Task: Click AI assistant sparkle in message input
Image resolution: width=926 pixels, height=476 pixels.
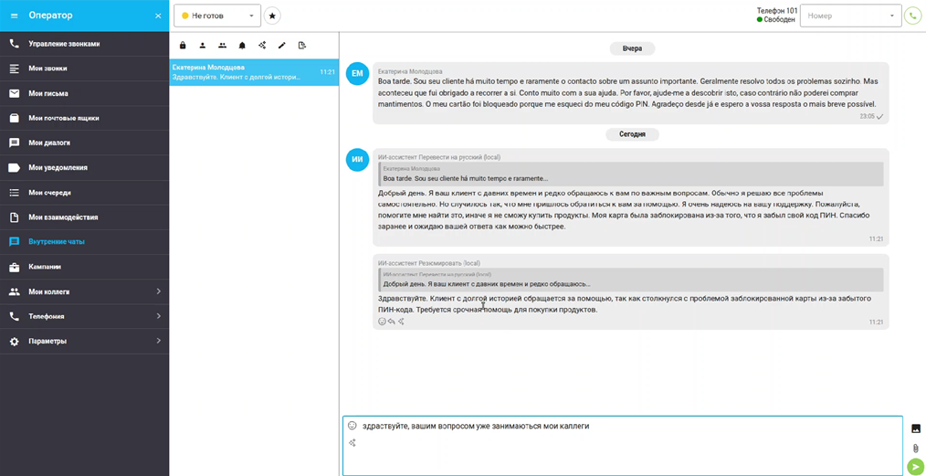Action: tap(352, 442)
